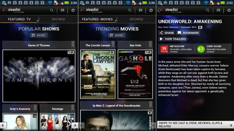Viewport: 234px width, 131px height.
Task: Open settings gear on the Underworld detail screen
Action: pyautogui.click(x=229, y=10)
